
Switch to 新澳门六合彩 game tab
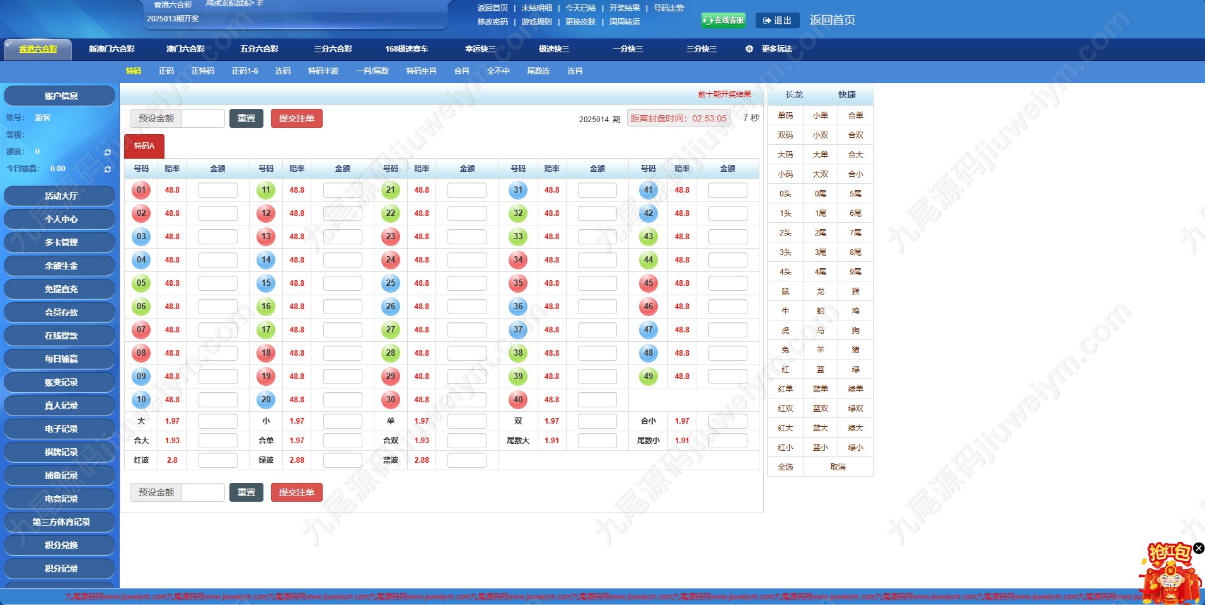click(x=112, y=49)
